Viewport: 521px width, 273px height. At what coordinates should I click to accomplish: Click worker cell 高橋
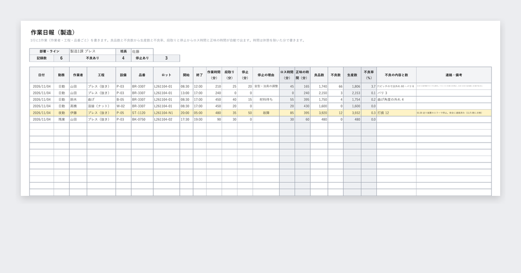(78, 106)
